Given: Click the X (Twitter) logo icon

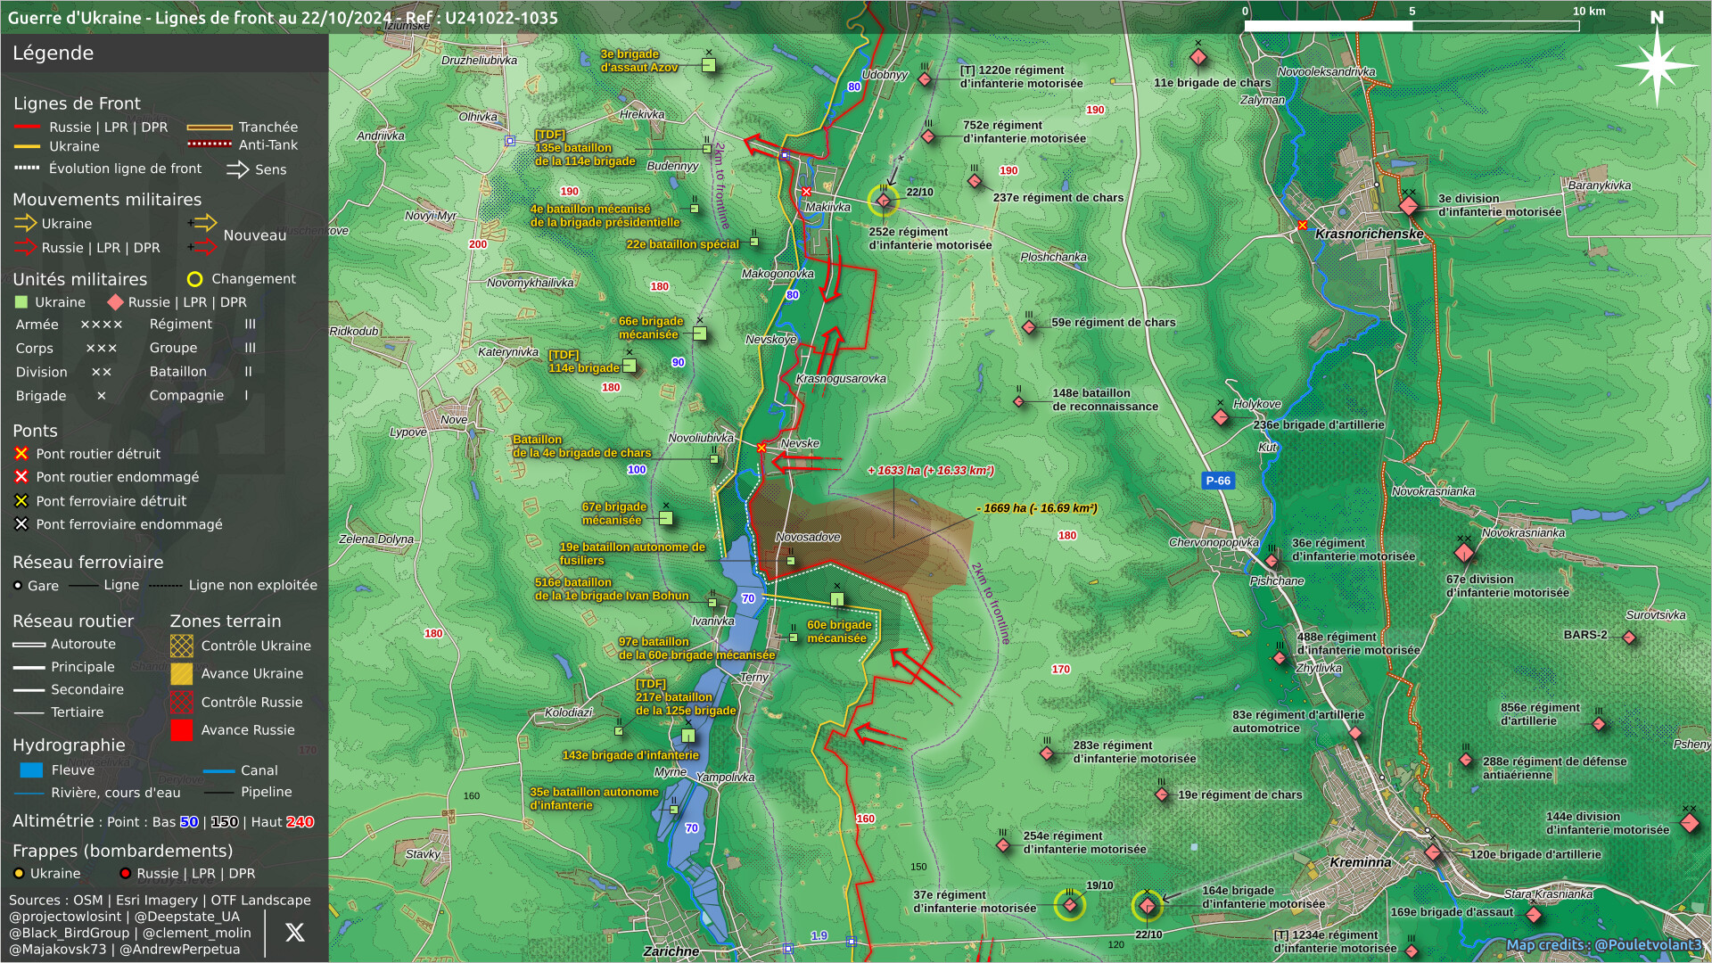Looking at the screenshot, I should [294, 933].
